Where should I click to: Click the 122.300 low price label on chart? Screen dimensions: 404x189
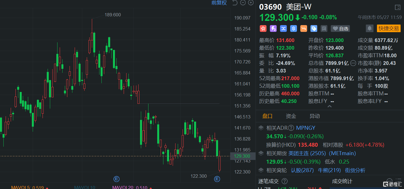point(199,176)
